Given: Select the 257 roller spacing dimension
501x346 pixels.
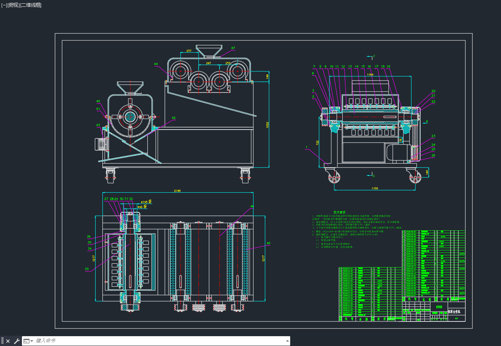Looking at the screenshot, I should tap(189, 51).
